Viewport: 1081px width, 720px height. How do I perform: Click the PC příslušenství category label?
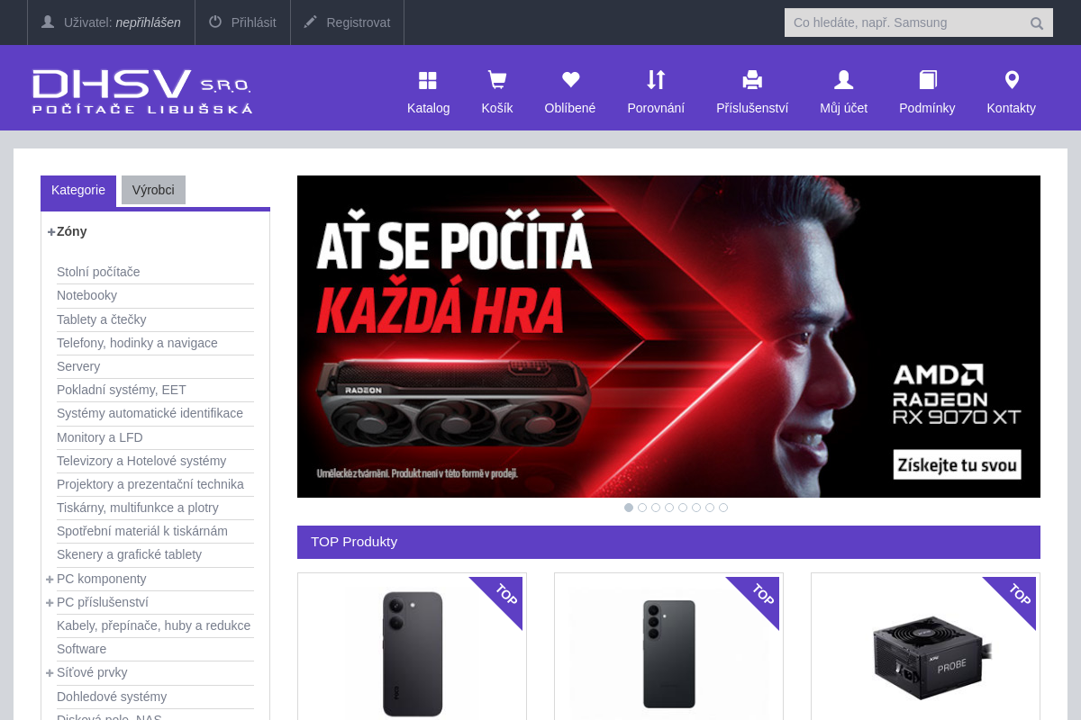coord(103,602)
